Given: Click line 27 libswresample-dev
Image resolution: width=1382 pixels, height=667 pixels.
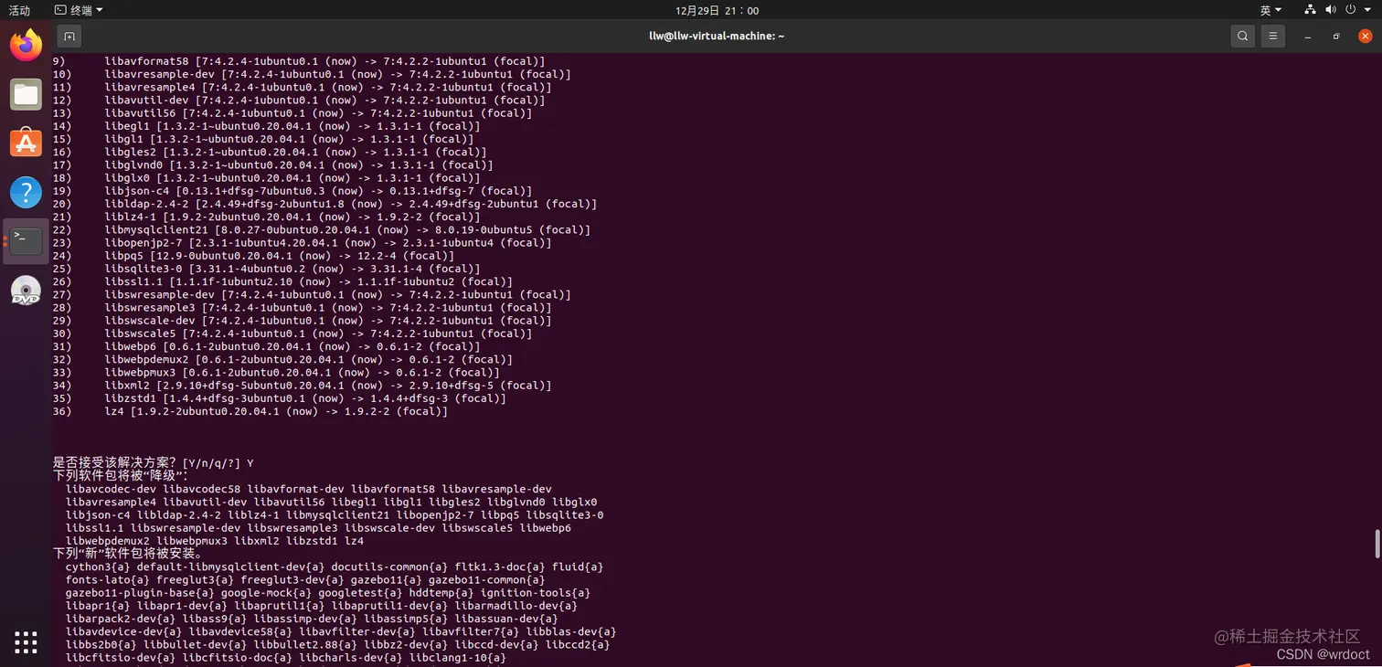Looking at the screenshot, I should pyautogui.click(x=312, y=294).
